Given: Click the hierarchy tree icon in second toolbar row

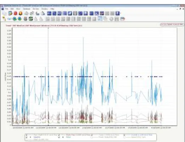Looking at the screenshot, I should 4,19.
